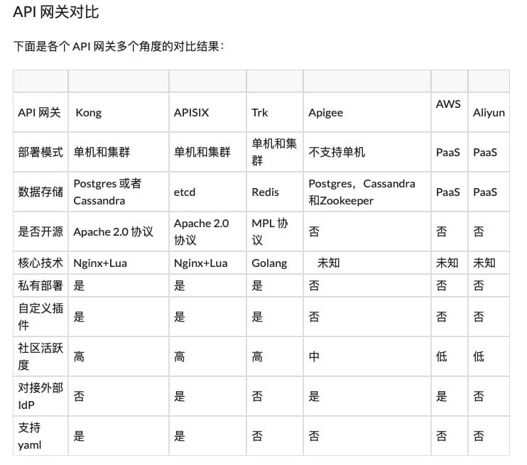Click the '自定义插件' row label
This screenshot has width=527, height=465.
(x=40, y=317)
